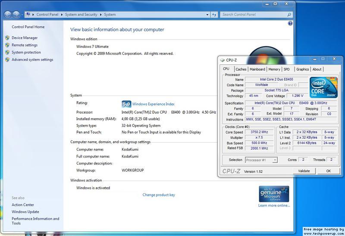Open Advanced system settings link
The width and height of the screenshot is (345, 236).
32,60
